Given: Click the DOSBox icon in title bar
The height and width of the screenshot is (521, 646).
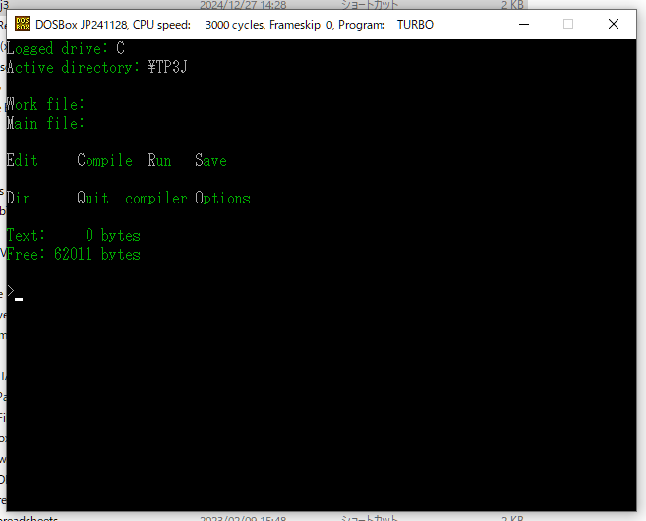Looking at the screenshot, I should click(23, 25).
